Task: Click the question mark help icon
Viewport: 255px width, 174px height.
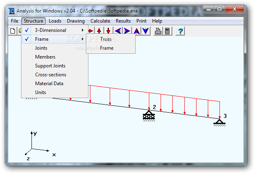Action: tap(180, 31)
